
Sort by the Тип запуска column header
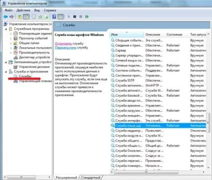[x=197, y=34]
